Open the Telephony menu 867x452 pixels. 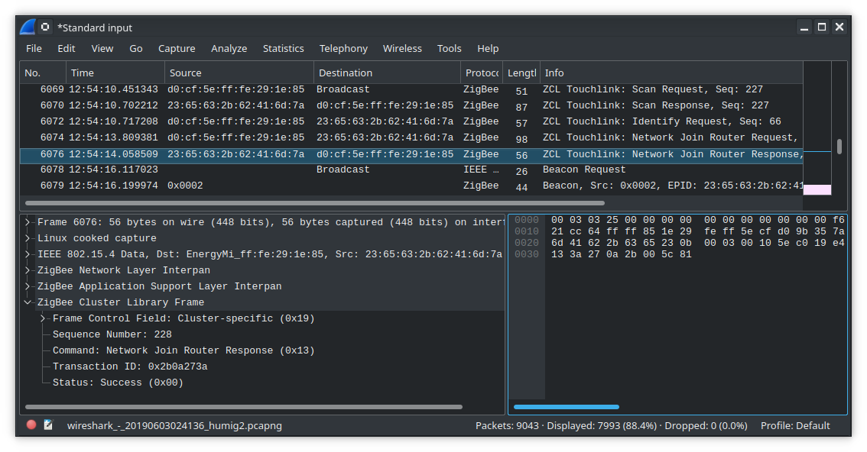pos(343,49)
